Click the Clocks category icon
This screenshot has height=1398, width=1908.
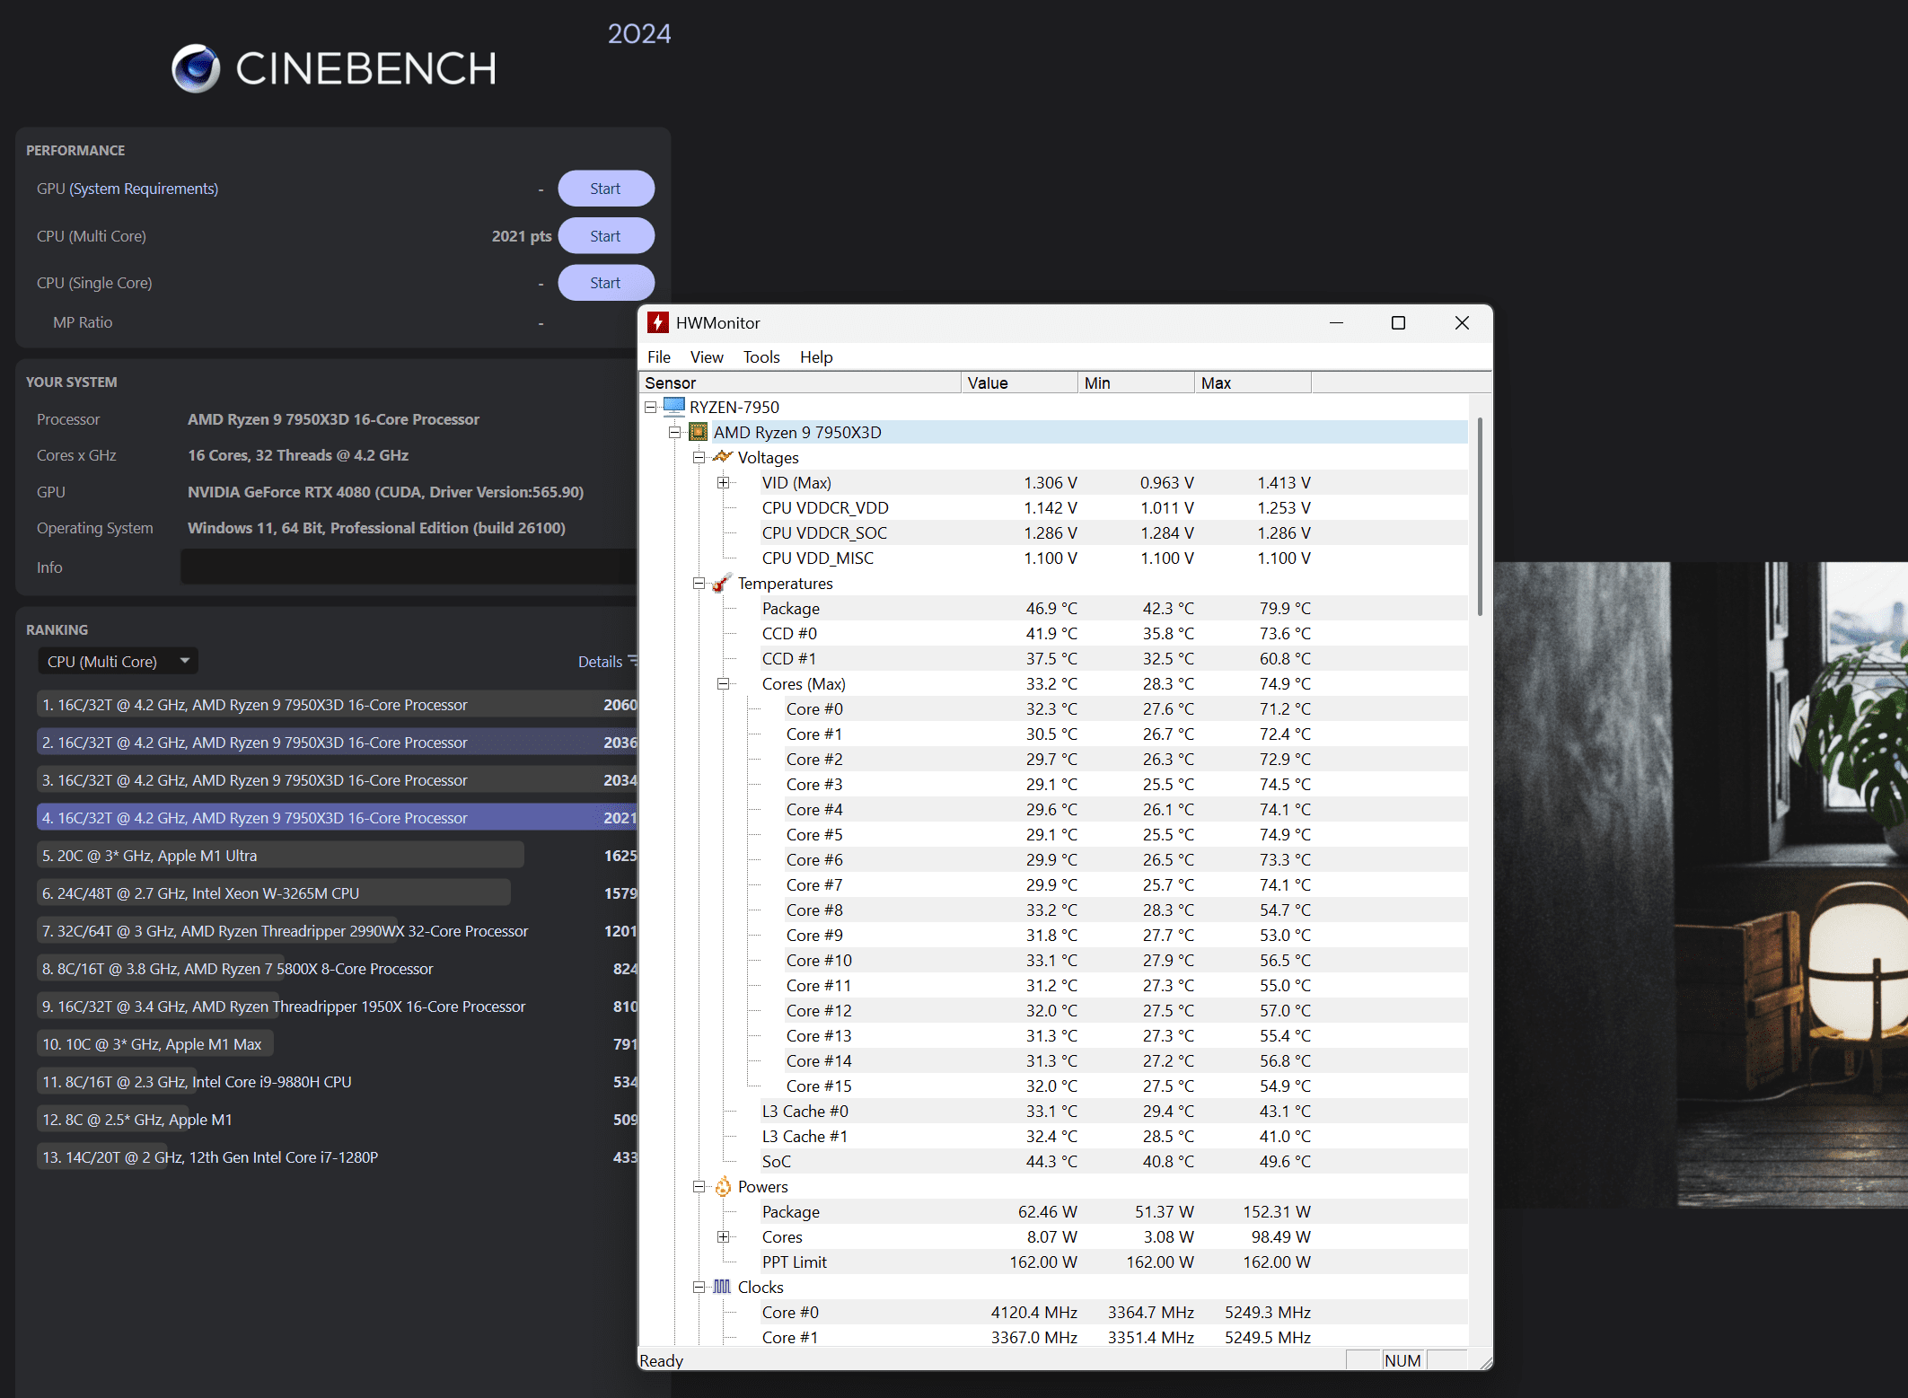pyautogui.click(x=722, y=1287)
